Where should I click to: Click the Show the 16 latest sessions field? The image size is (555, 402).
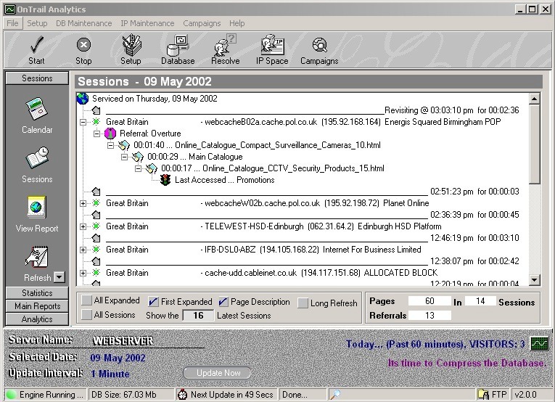tap(198, 316)
